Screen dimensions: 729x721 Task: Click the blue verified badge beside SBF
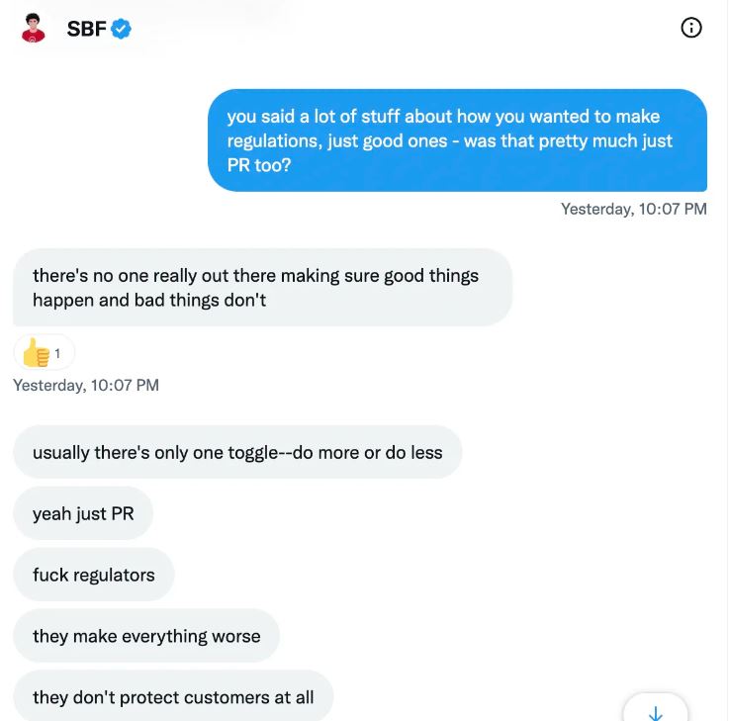click(x=121, y=29)
